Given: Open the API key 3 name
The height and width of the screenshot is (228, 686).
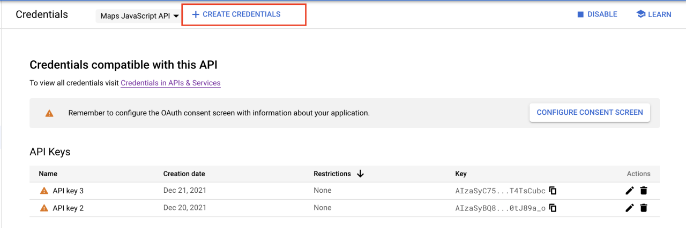Looking at the screenshot, I should 68,191.
